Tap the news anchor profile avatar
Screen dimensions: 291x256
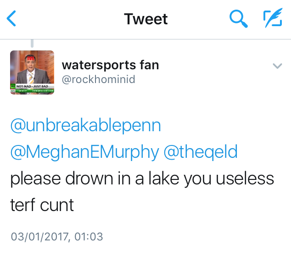tap(32, 72)
